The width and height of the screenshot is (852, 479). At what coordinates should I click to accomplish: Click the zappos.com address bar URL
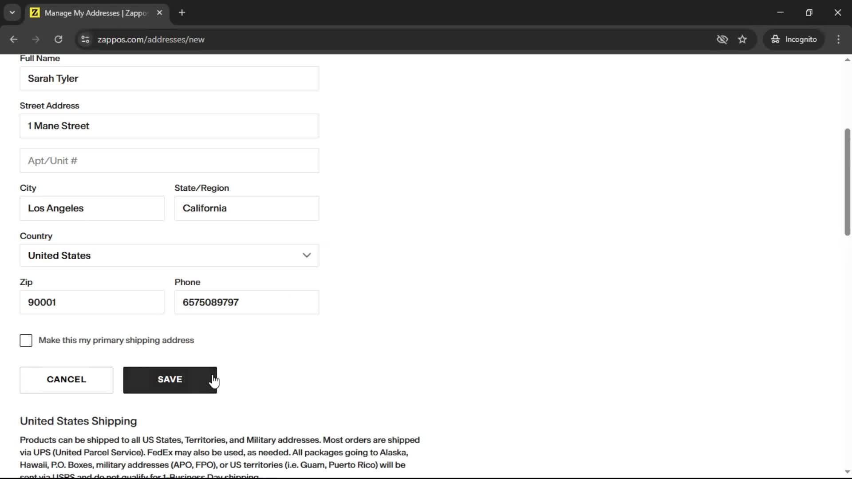[151, 39]
